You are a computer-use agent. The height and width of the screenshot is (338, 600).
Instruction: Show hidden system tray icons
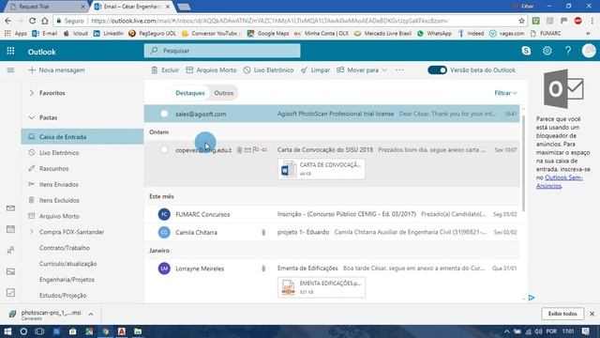pos(506,331)
